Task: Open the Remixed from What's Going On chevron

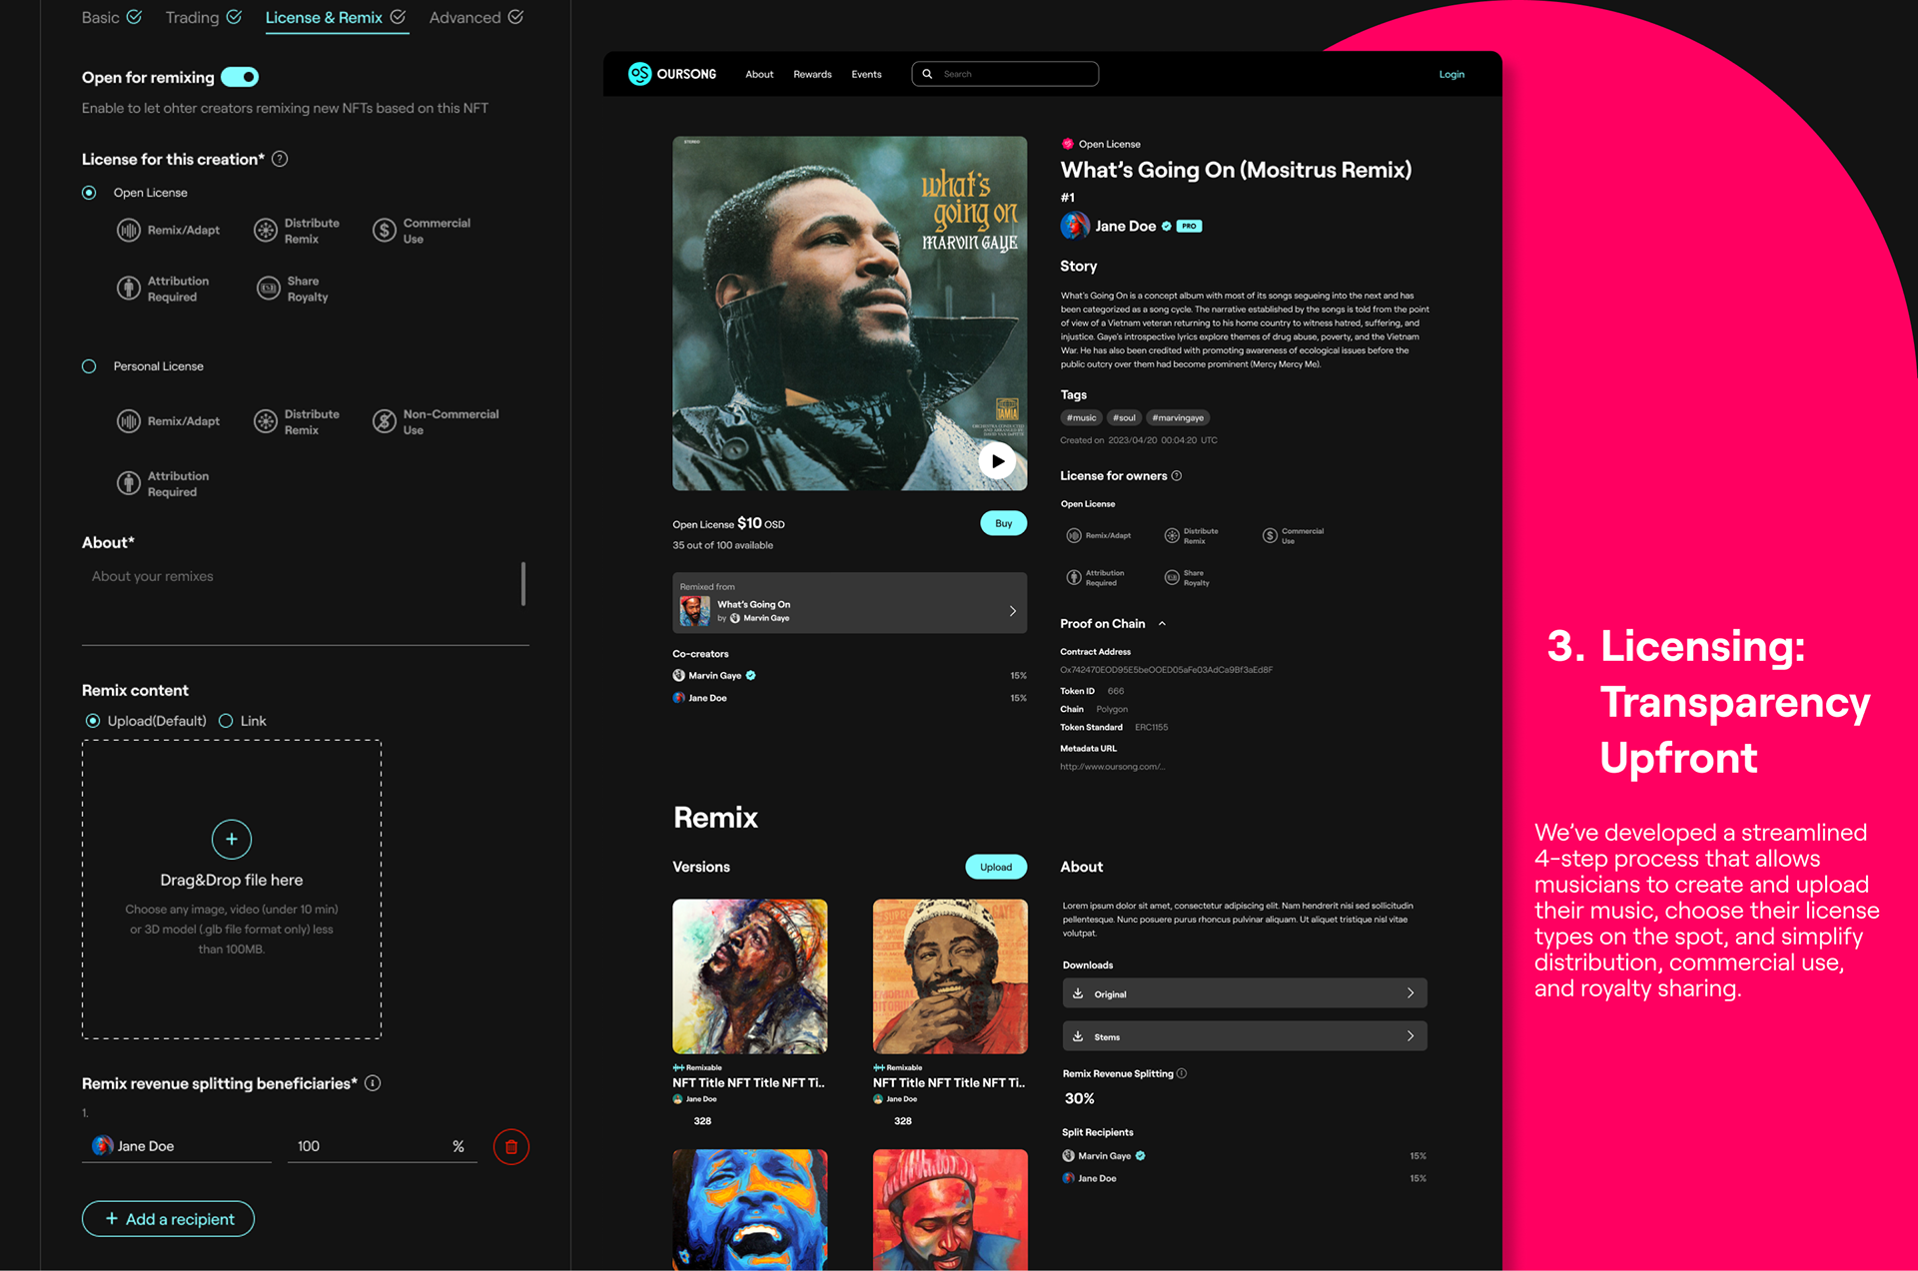Action: [1012, 611]
